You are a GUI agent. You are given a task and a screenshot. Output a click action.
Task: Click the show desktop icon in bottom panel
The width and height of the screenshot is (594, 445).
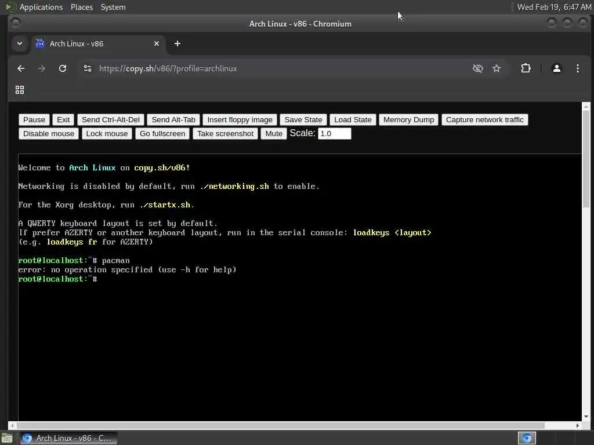(x=7, y=439)
